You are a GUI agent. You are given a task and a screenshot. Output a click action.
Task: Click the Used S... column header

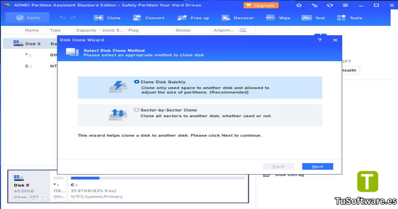coord(112,30)
